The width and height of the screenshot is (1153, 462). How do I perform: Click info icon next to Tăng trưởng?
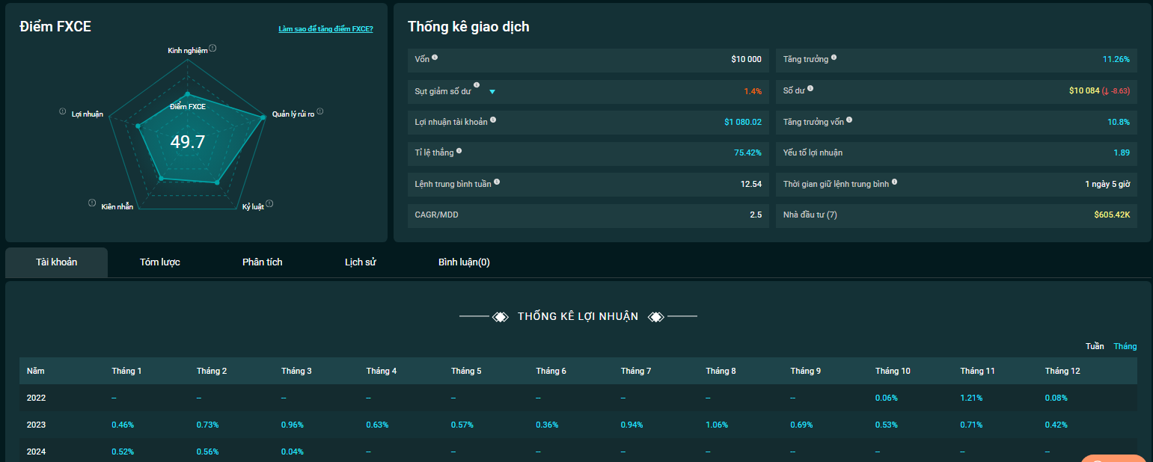coord(834,58)
